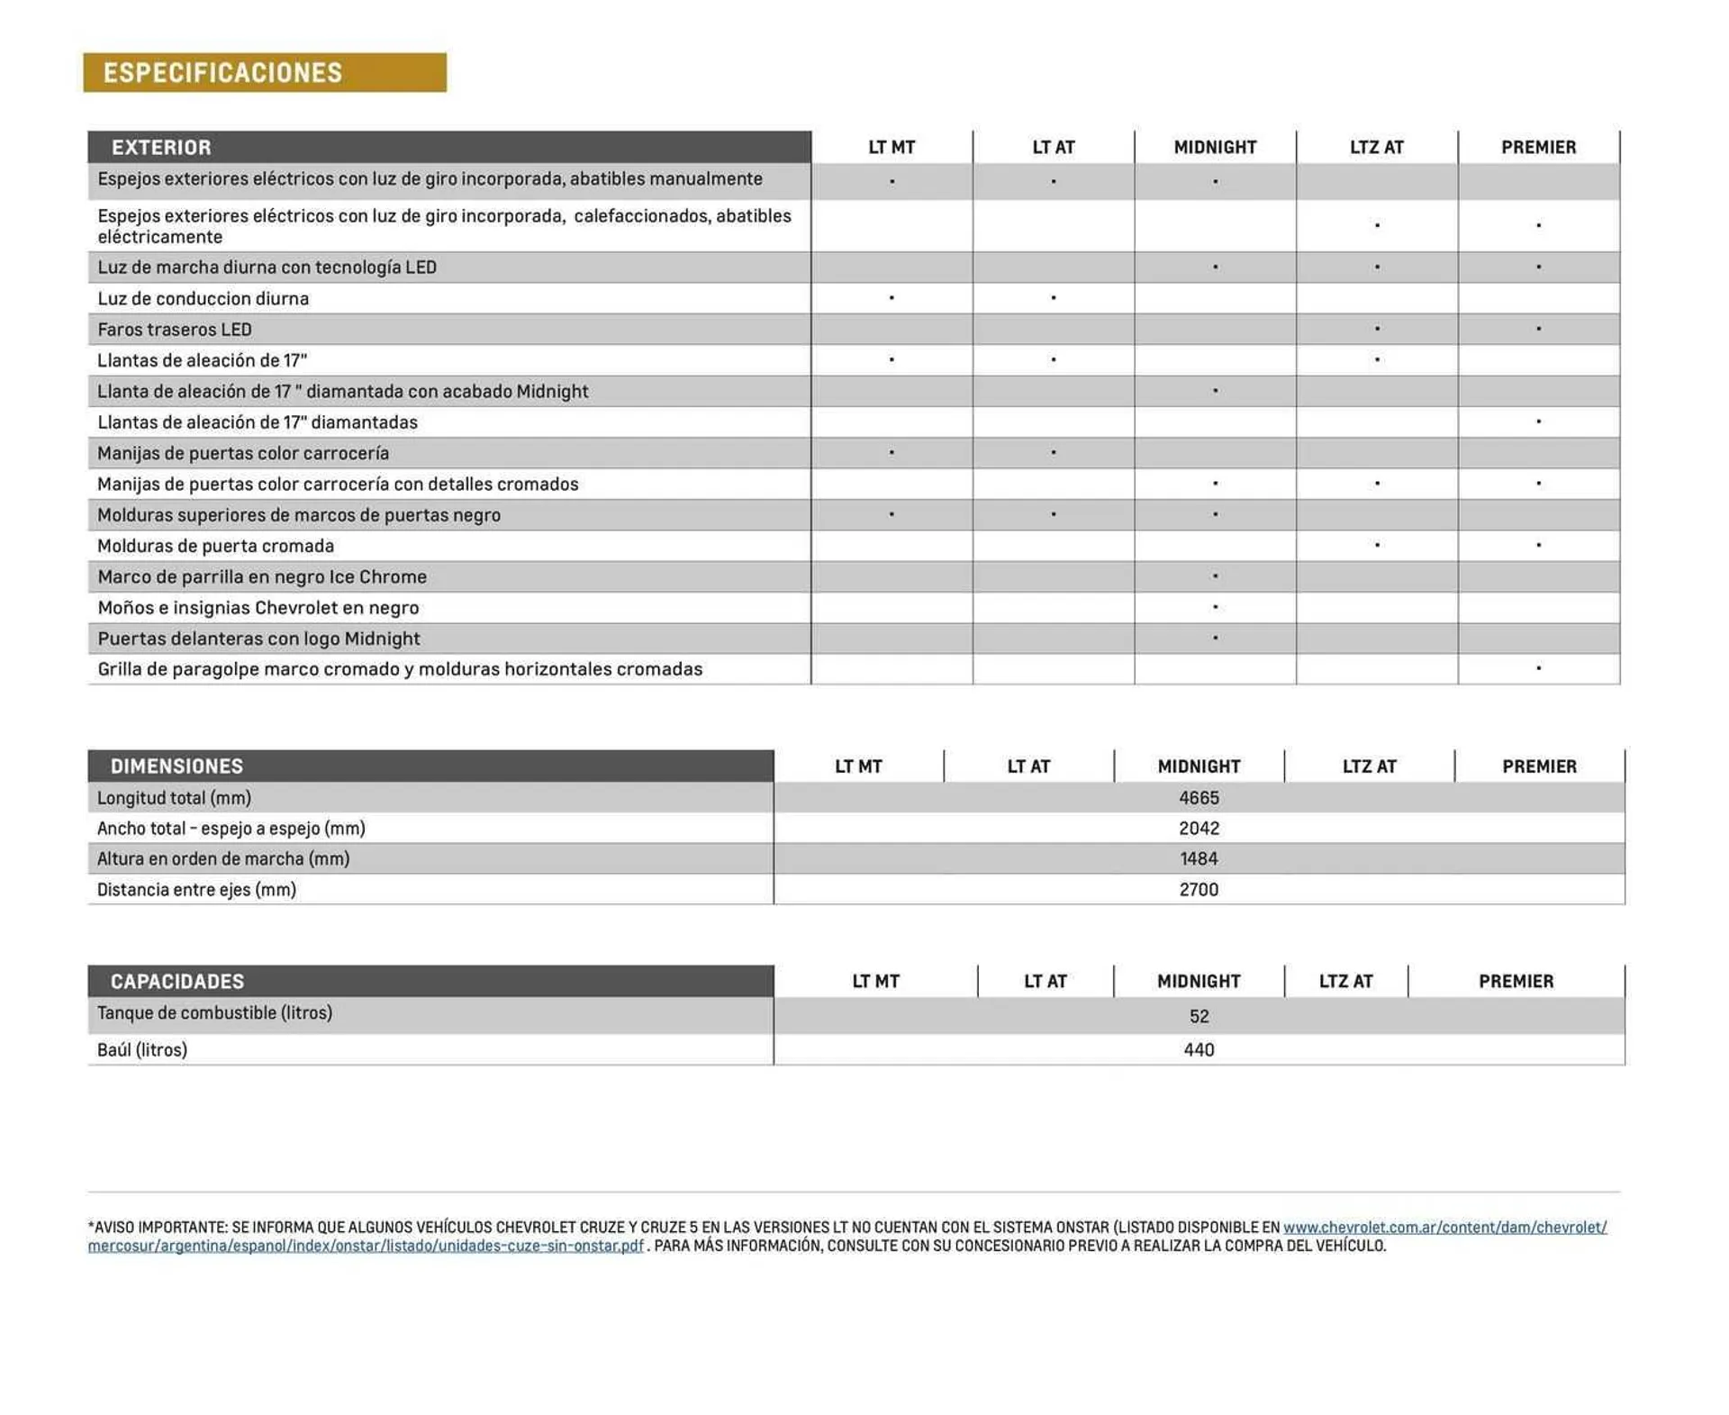
Task: Open the chevrolet.com.ar OnStar listing link
Action: click(1444, 1227)
